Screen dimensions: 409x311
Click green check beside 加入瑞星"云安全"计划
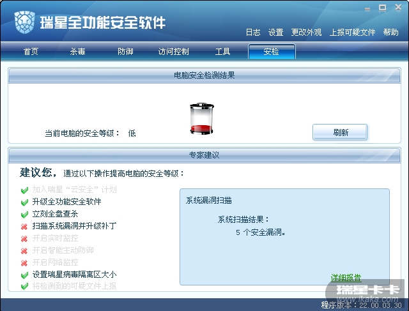[24, 190]
